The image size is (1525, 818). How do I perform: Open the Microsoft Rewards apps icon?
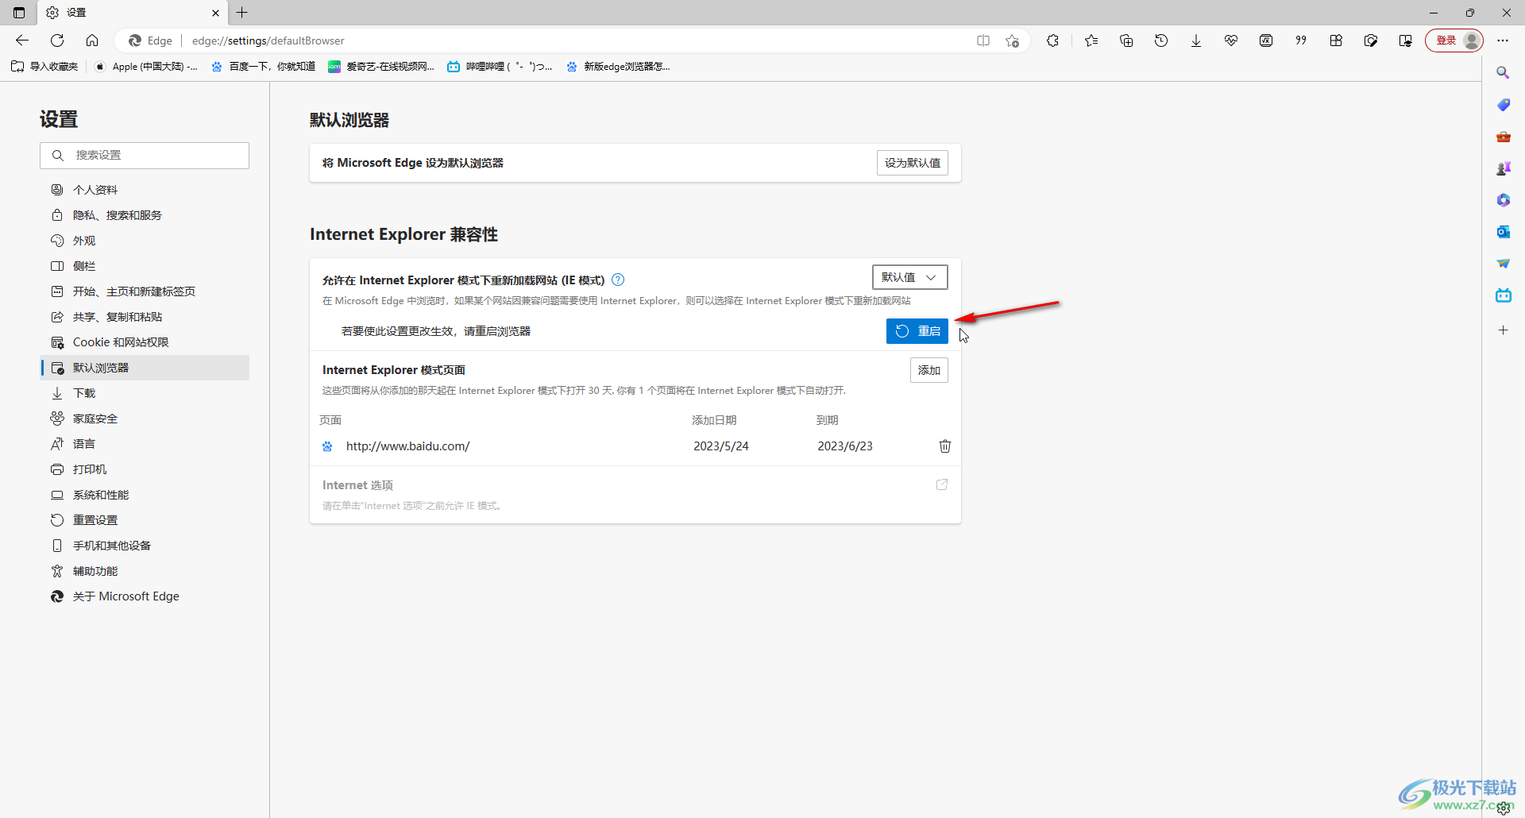[1336, 41]
